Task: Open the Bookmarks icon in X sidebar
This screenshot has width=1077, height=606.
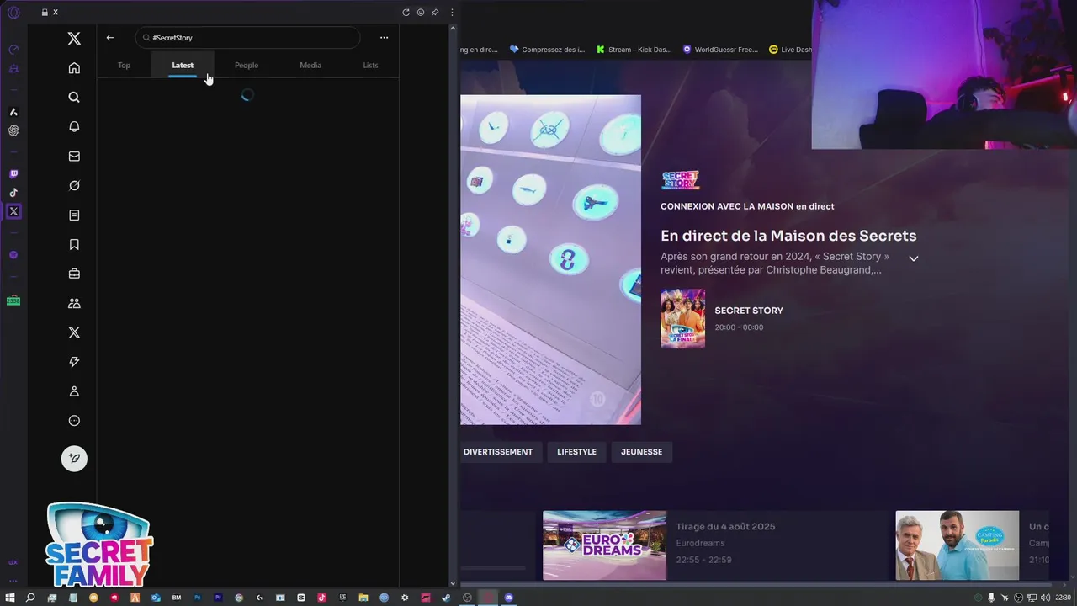Action: tap(74, 244)
